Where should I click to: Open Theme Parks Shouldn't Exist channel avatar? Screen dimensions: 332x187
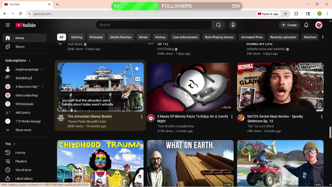point(61,118)
